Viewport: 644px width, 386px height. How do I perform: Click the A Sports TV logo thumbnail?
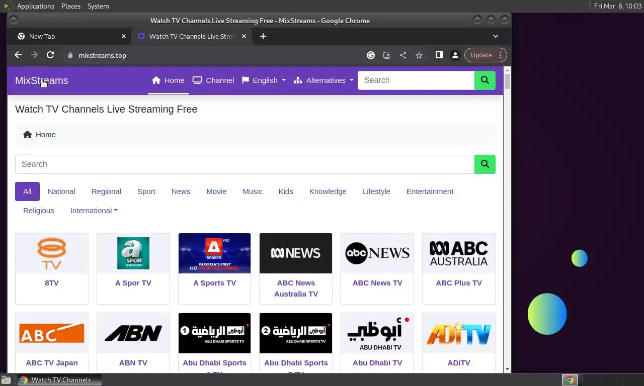coord(215,253)
